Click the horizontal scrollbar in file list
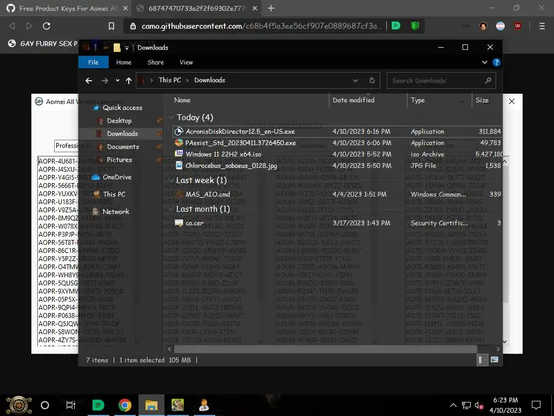This screenshot has height=416, width=554. pyautogui.click(x=325, y=349)
